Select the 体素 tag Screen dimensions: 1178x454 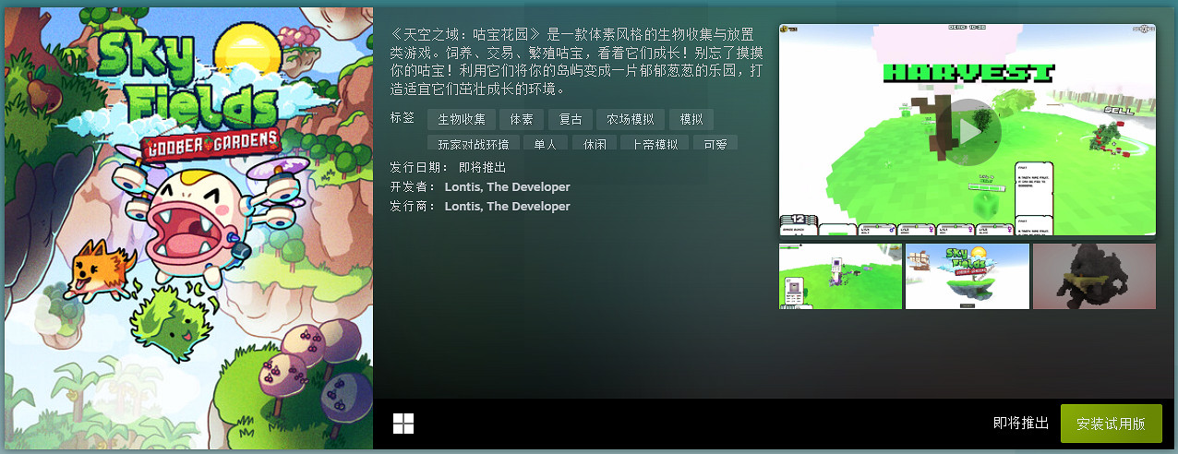[x=522, y=120]
